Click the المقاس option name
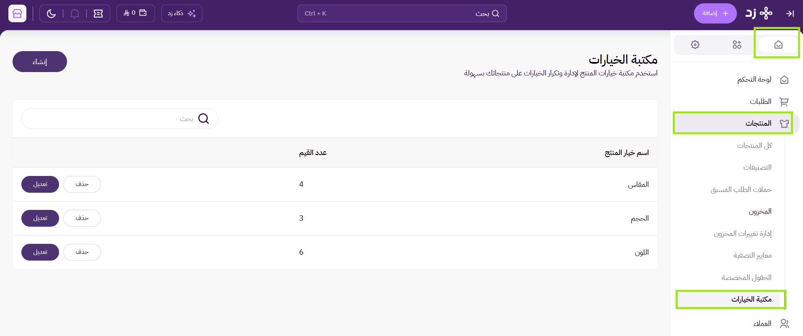 click(x=638, y=184)
